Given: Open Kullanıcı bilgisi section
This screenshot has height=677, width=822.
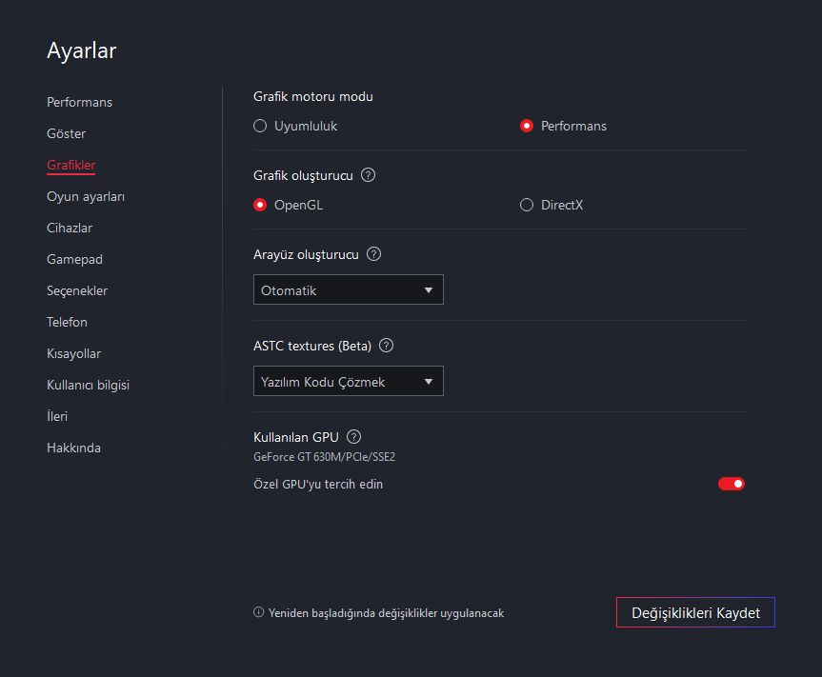Looking at the screenshot, I should click(88, 385).
